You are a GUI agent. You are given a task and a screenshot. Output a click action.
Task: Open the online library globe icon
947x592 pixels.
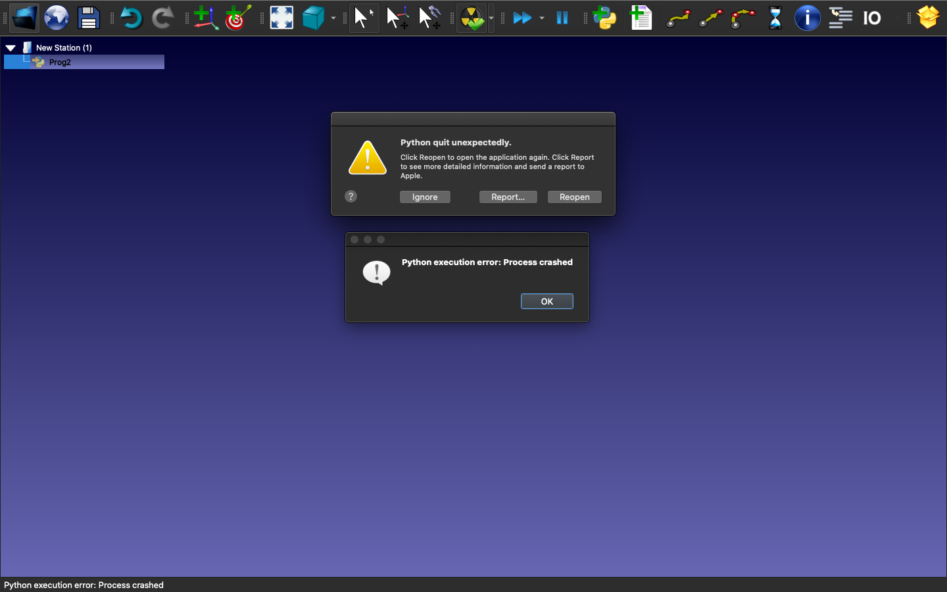click(57, 18)
